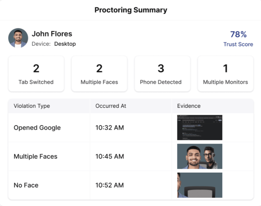
Task: Select the No Face violation row
Action: pos(26,185)
